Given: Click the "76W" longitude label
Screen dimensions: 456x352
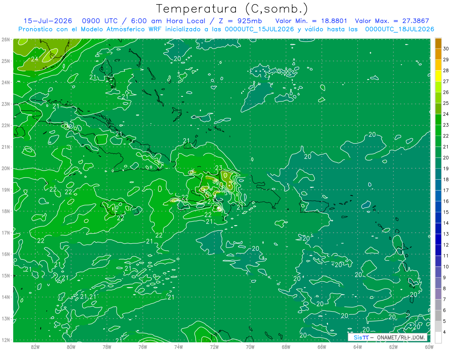Looking at the screenshot, I should pos(142,346).
